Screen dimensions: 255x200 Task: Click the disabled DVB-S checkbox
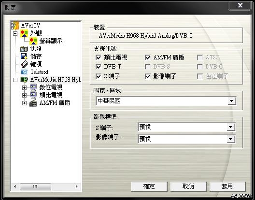click(148, 67)
